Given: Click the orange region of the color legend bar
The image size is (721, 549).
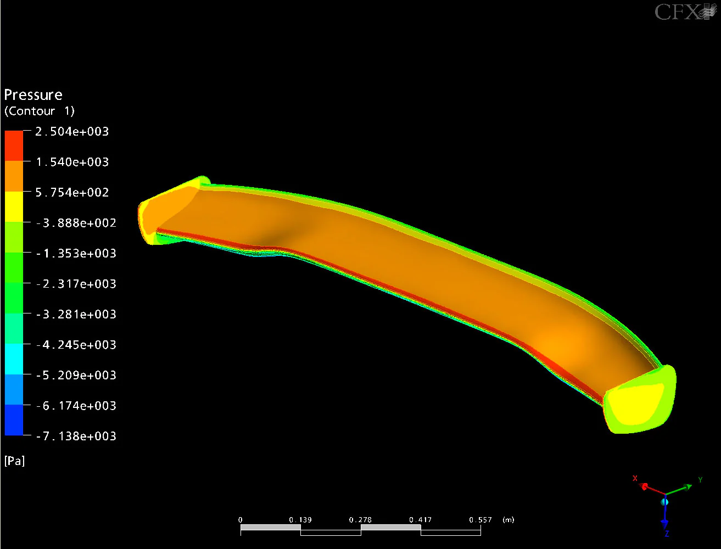Looking at the screenshot, I should coord(13,176).
